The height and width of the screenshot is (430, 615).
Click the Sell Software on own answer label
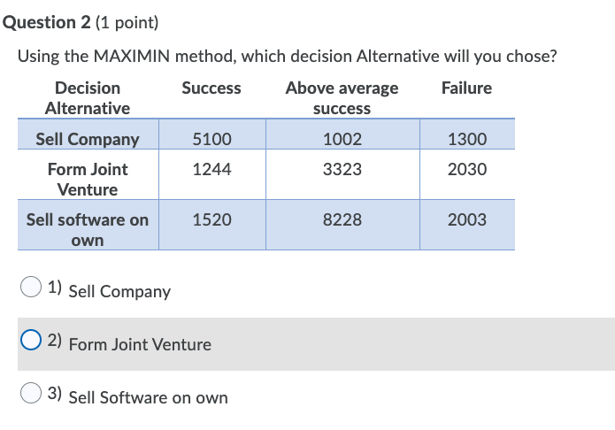point(149,397)
